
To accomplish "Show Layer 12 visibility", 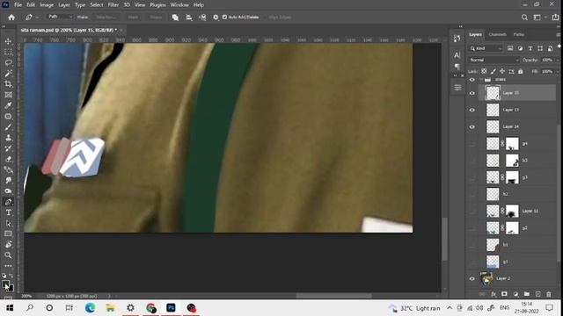I will (x=472, y=211).
